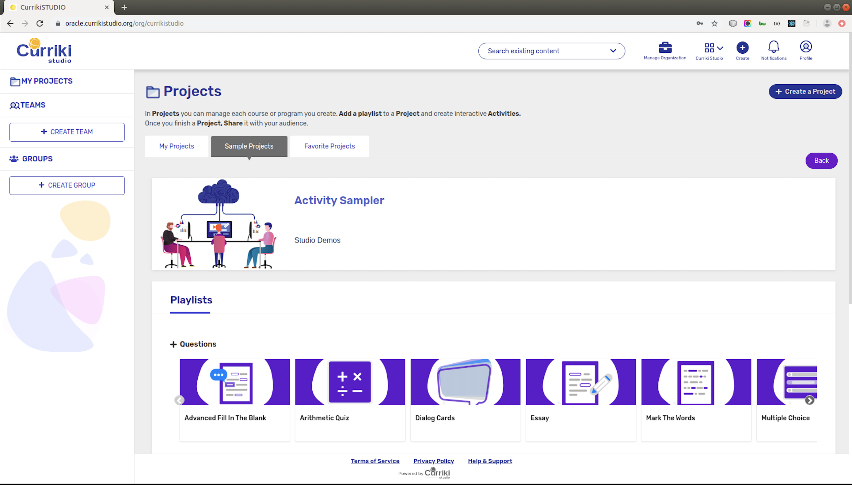Open the Privacy Policy link
The width and height of the screenshot is (852, 485).
pyautogui.click(x=433, y=461)
